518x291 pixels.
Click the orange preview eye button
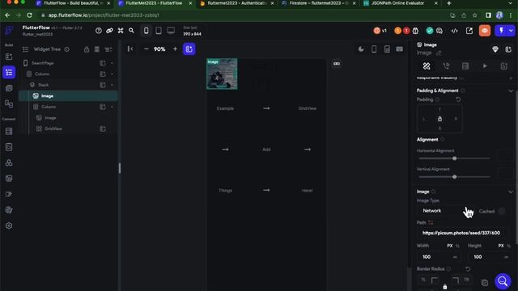(x=485, y=31)
